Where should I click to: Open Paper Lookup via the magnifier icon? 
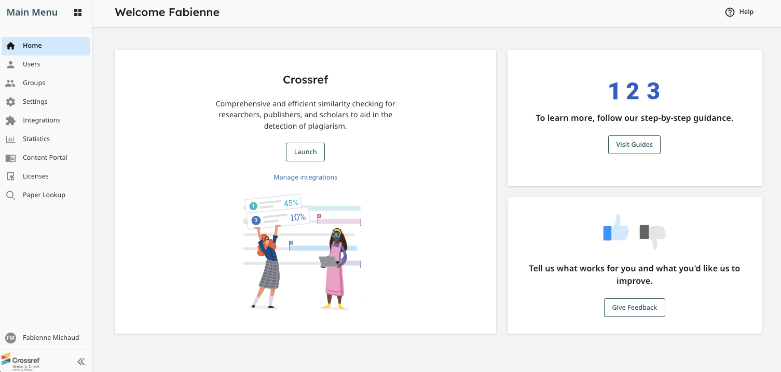(10, 195)
